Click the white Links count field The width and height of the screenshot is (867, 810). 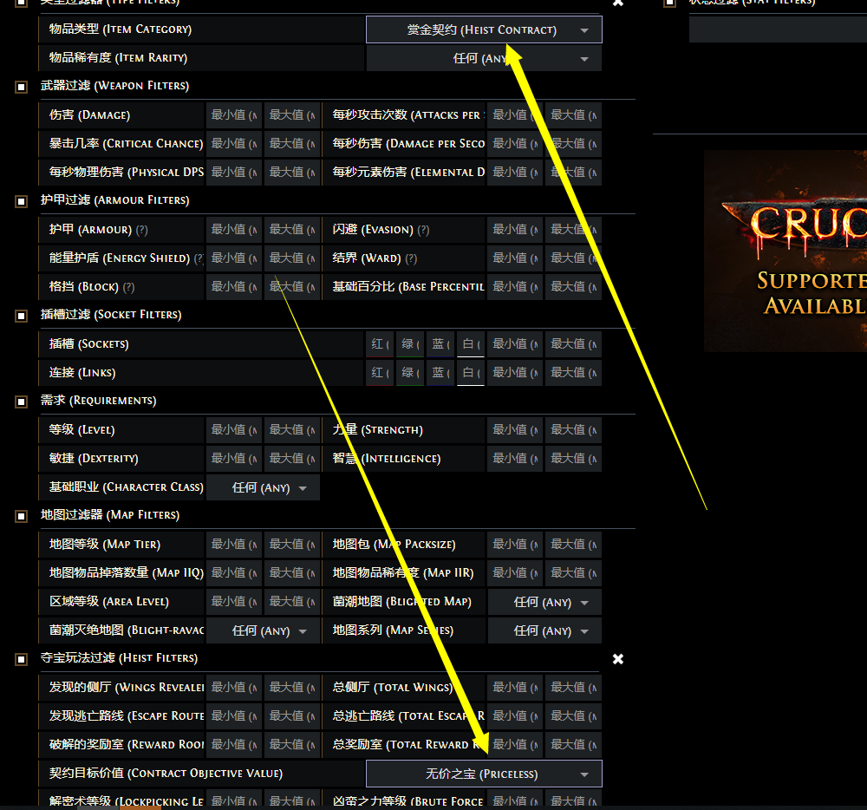471,373
